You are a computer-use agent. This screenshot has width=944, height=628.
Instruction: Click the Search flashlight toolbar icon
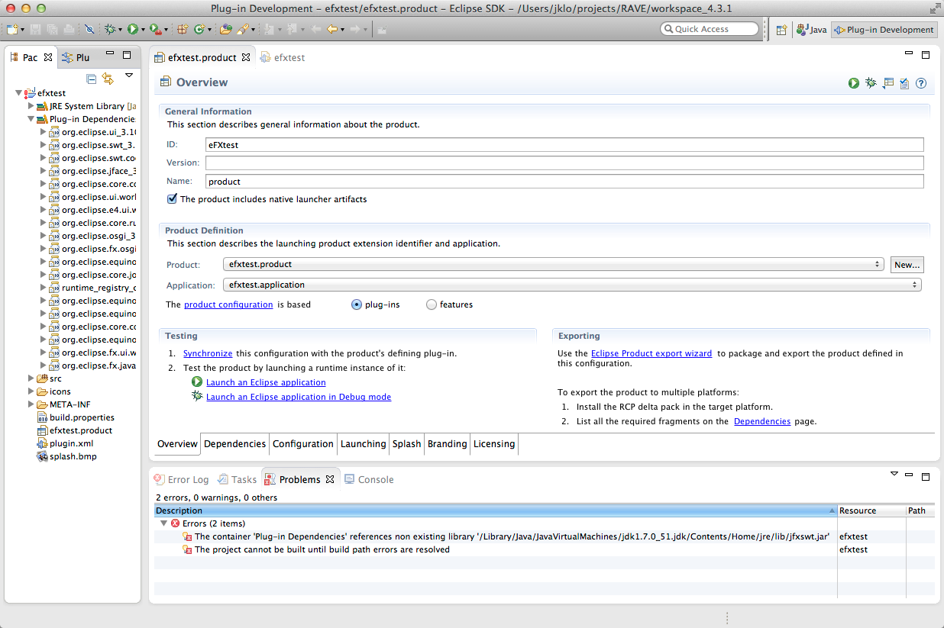(x=242, y=29)
